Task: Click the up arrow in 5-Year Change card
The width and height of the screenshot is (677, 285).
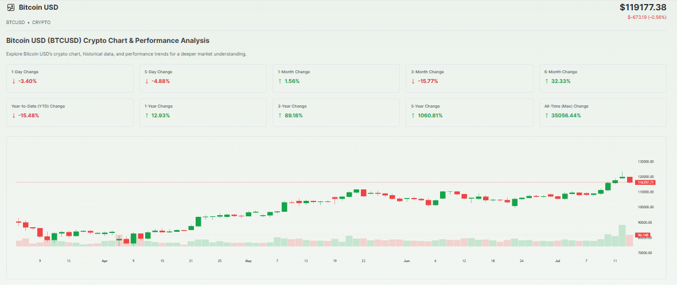Action: 413,116
